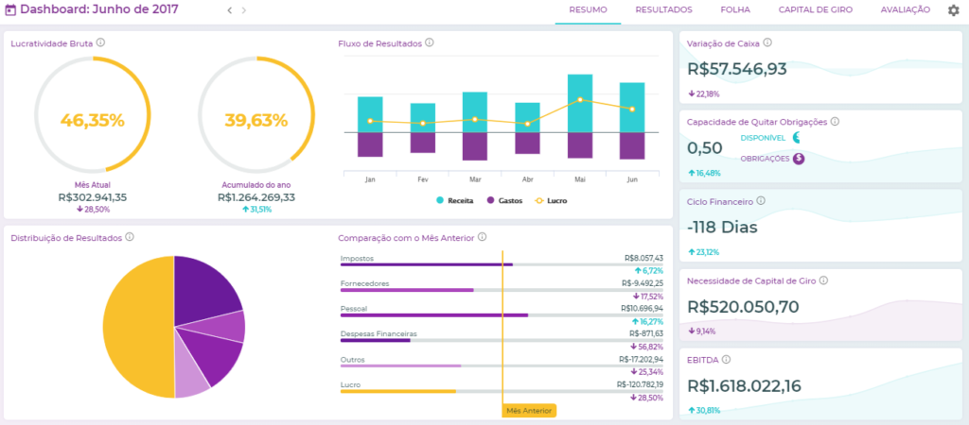Toggle the Receita legend series

click(454, 200)
